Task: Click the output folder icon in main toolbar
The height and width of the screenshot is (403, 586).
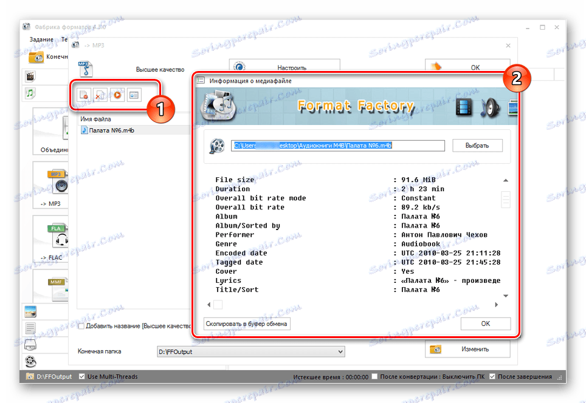Action: pos(36,57)
